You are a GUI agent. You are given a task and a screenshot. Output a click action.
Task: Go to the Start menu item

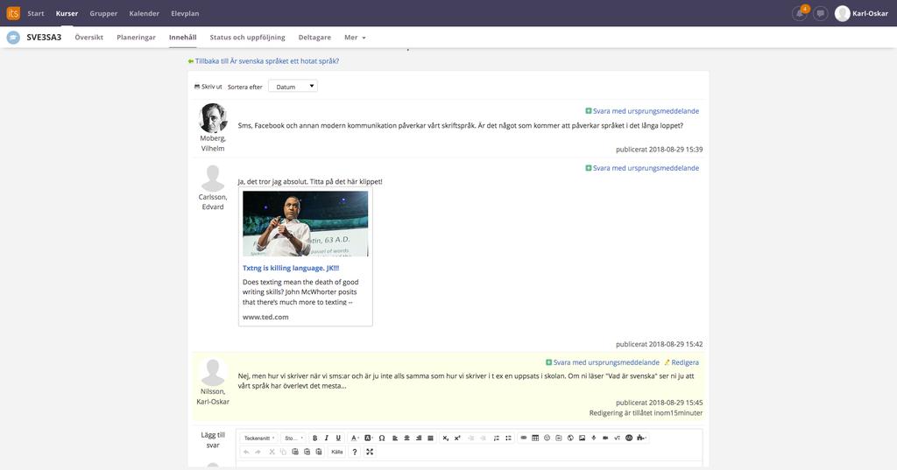35,13
